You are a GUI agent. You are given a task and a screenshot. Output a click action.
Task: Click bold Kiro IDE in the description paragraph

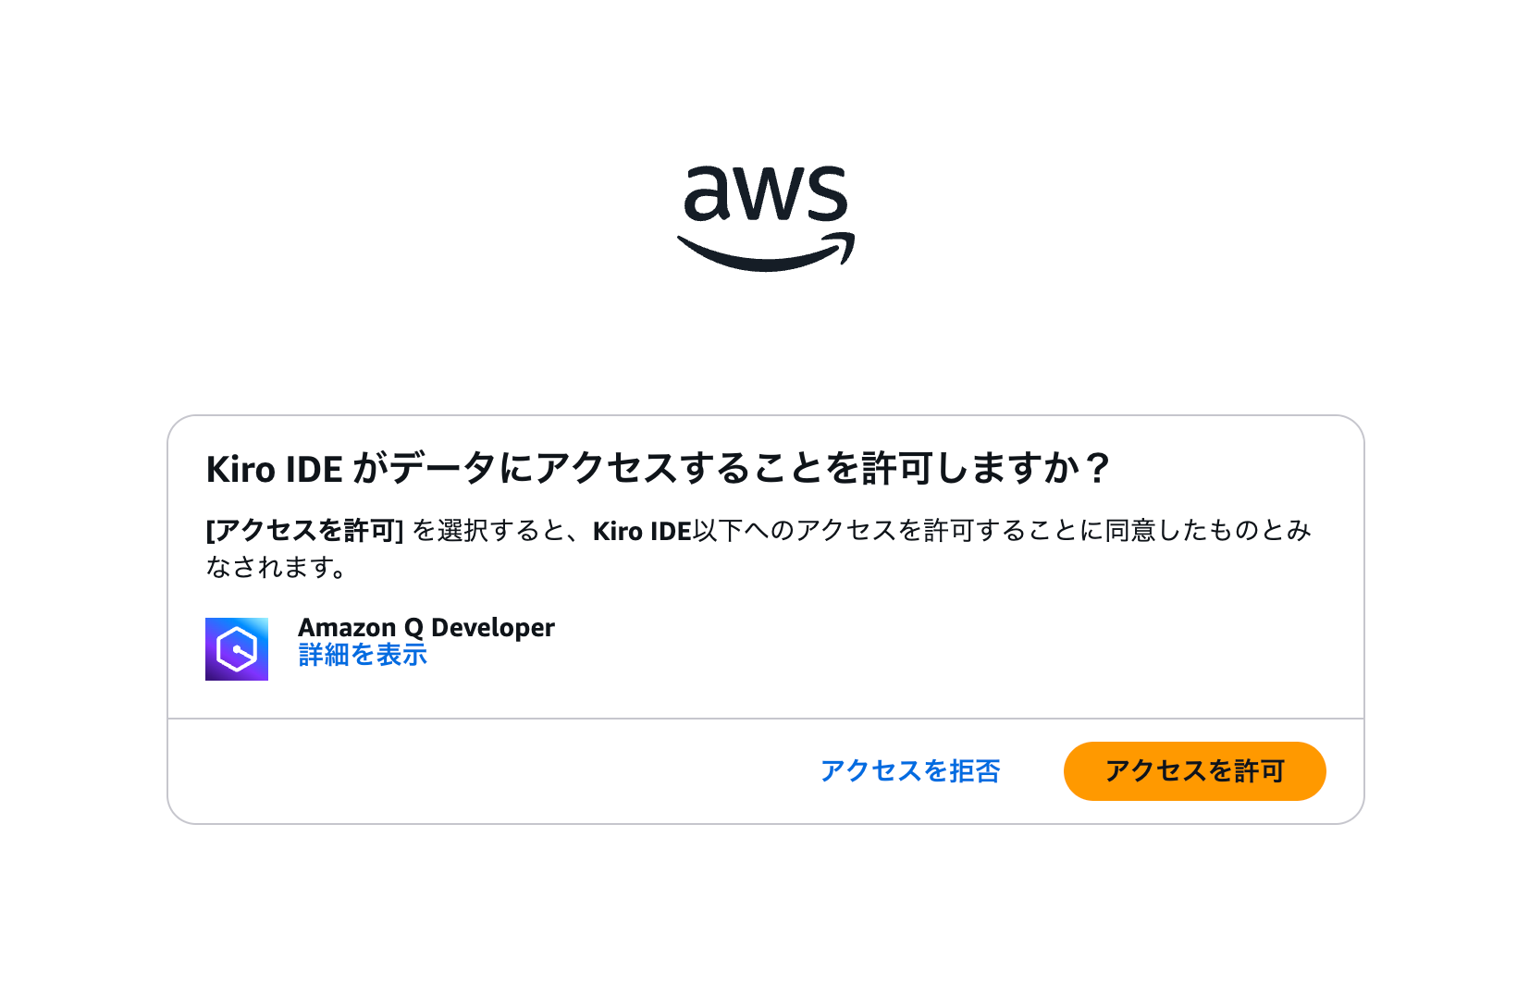642,531
